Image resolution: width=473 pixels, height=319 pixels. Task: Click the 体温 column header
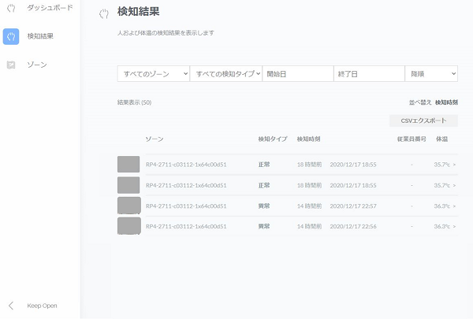442,139
